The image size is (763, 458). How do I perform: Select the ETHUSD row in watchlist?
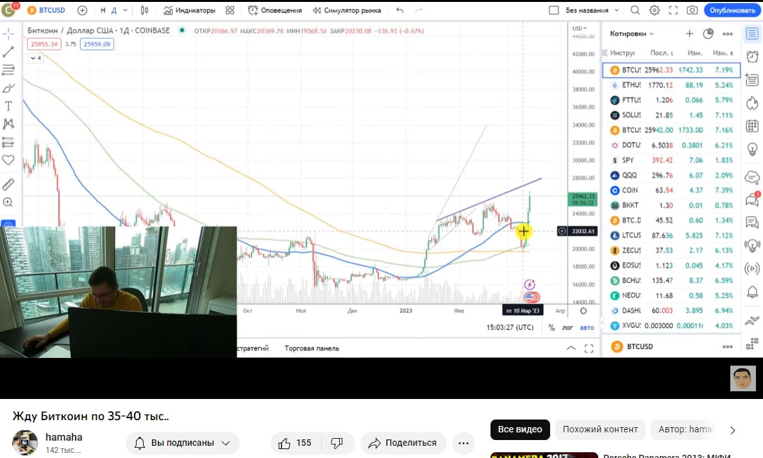[671, 85]
